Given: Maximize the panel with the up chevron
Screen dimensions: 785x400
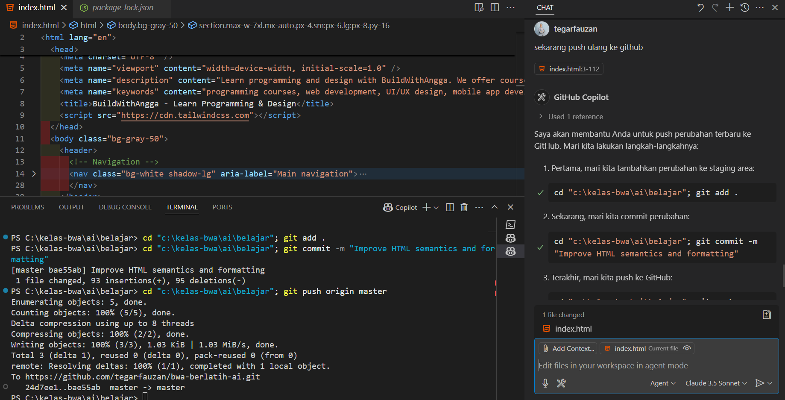Looking at the screenshot, I should coord(495,207).
